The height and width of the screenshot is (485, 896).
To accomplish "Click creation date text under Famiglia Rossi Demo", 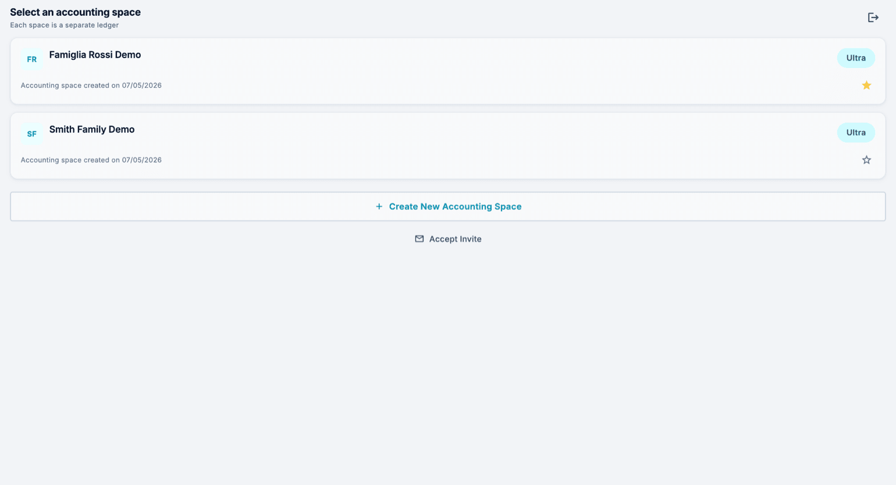I will click(91, 85).
